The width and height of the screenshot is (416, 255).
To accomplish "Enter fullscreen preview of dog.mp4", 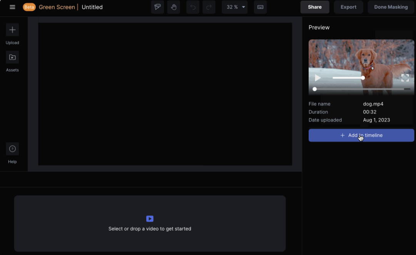I will coord(405,78).
